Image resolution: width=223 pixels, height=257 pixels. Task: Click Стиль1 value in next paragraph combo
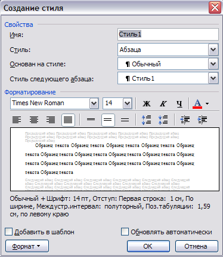[143, 78]
